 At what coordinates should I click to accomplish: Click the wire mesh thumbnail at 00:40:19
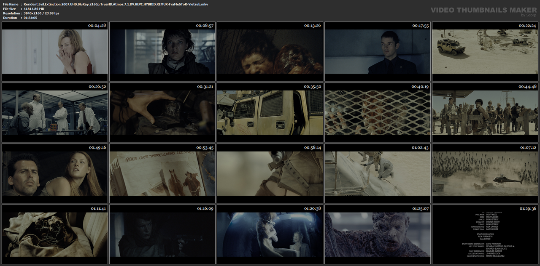point(378,112)
